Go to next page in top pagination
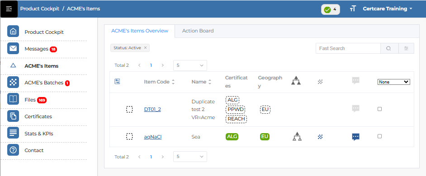 pos(162,65)
